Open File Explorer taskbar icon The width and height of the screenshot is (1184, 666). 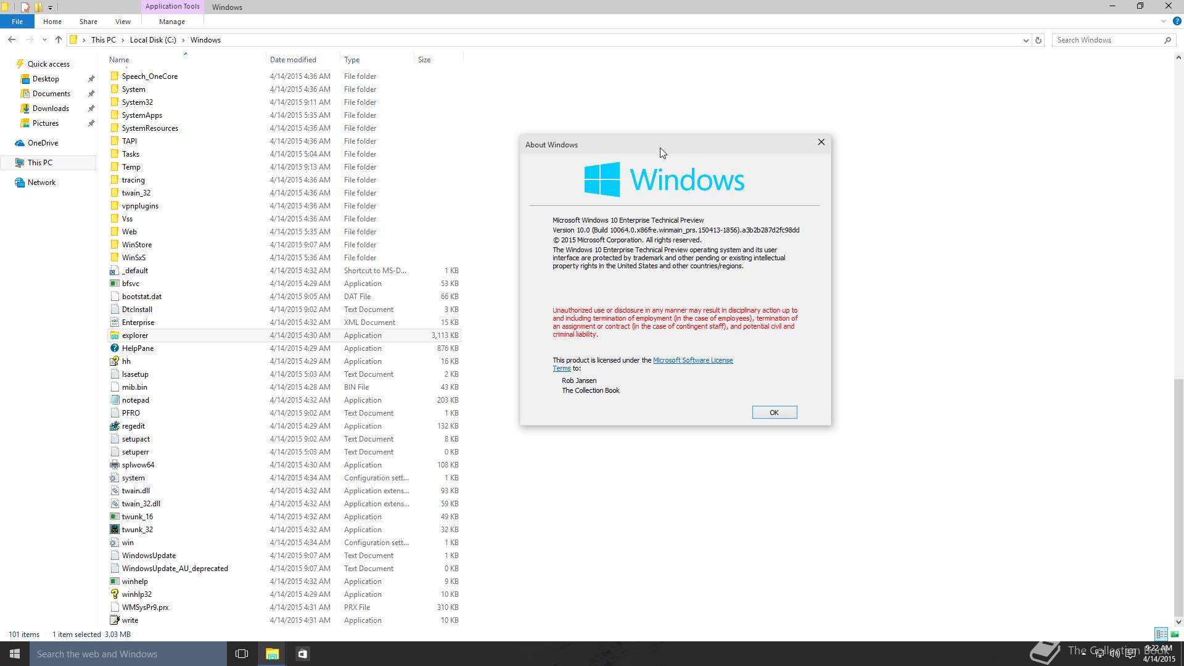pyautogui.click(x=272, y=654)
